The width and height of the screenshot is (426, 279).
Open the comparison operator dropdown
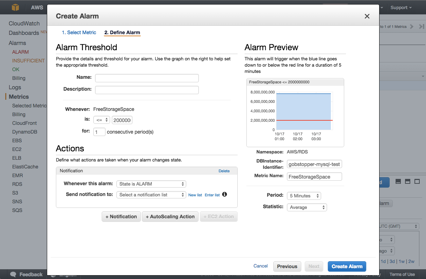tap(102, 120)
